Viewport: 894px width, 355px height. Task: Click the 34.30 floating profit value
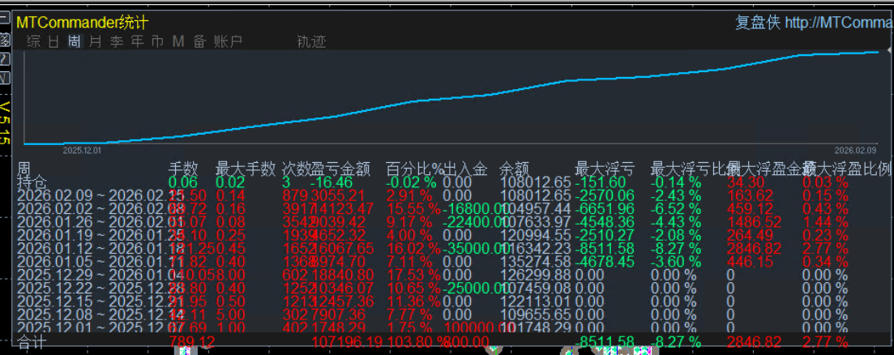tap(745, 182)
